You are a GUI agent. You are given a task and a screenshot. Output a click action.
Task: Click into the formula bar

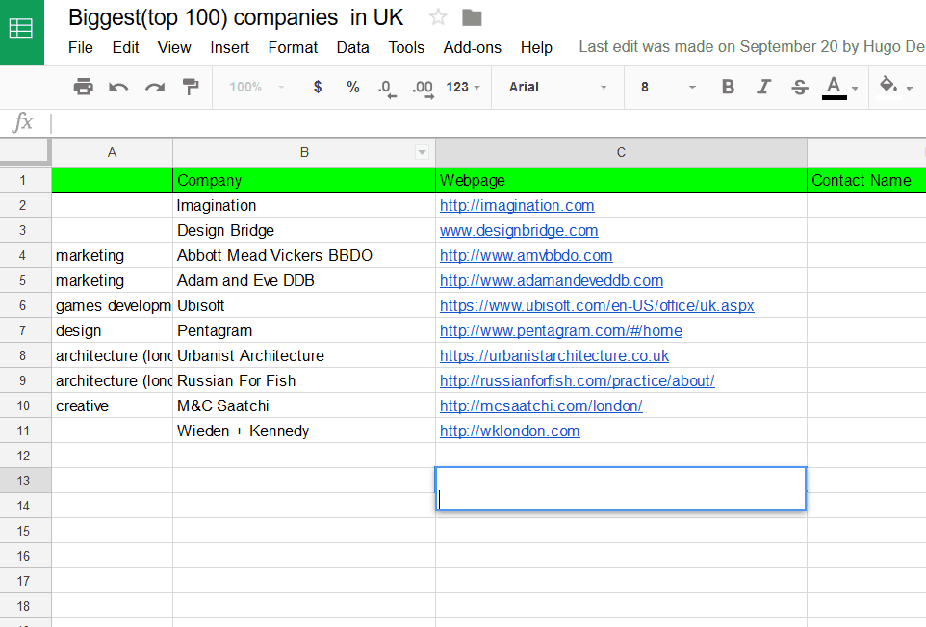(x=488, y=123)
